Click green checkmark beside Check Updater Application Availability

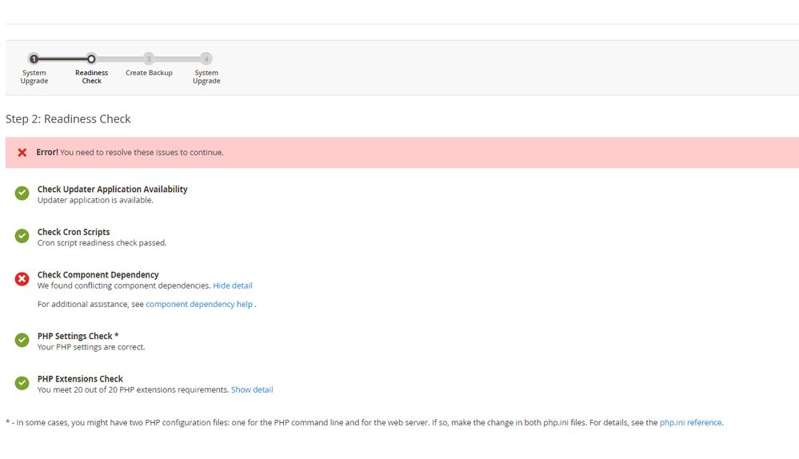click(x=22, y=194)
